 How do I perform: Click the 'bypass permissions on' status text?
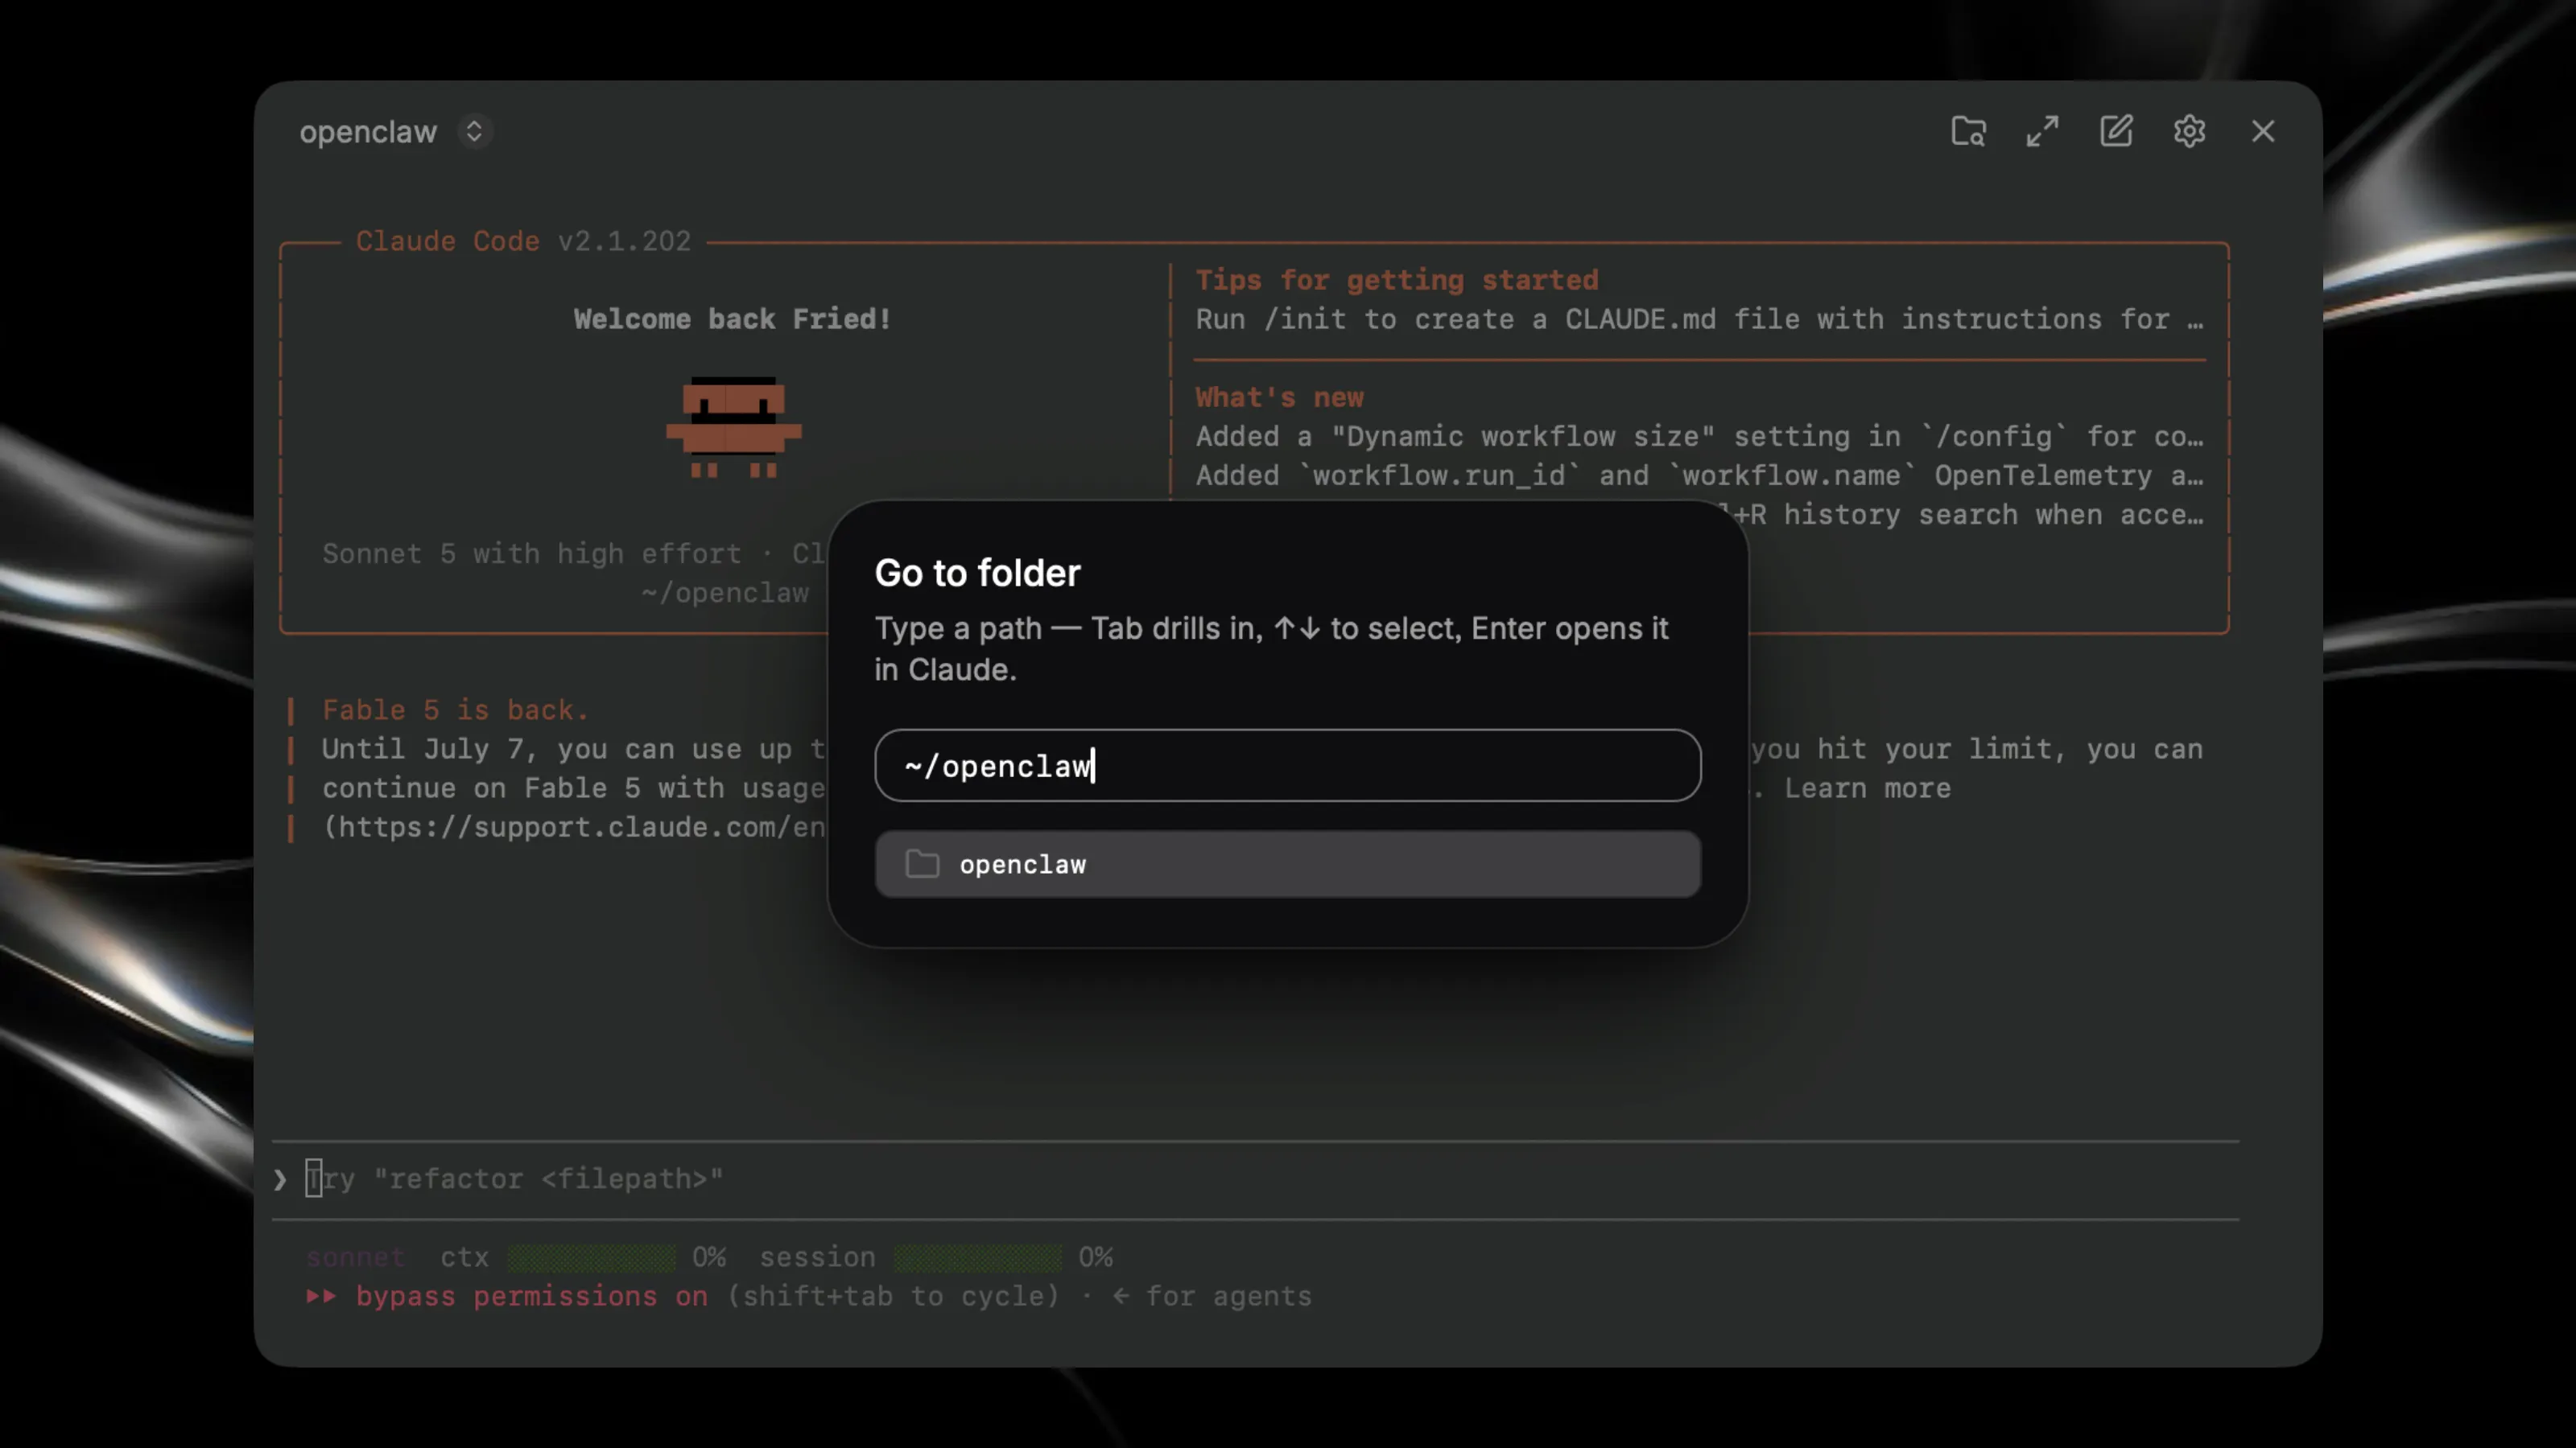click(x=531, y=1296)
